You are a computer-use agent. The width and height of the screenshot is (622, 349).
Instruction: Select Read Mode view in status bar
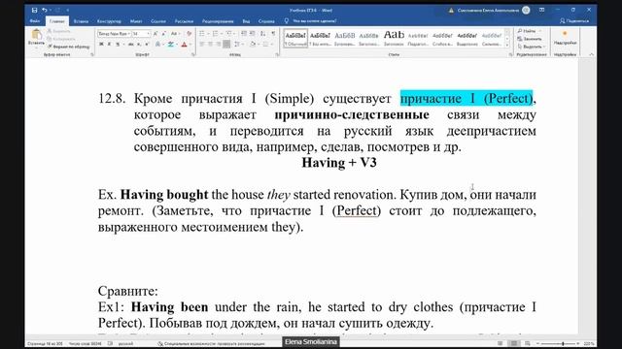pos(500,343)
